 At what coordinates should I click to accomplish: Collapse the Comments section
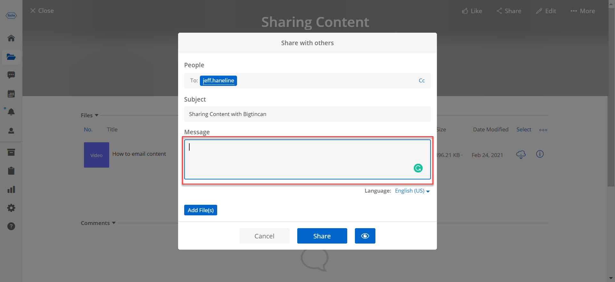pos(98,223)
